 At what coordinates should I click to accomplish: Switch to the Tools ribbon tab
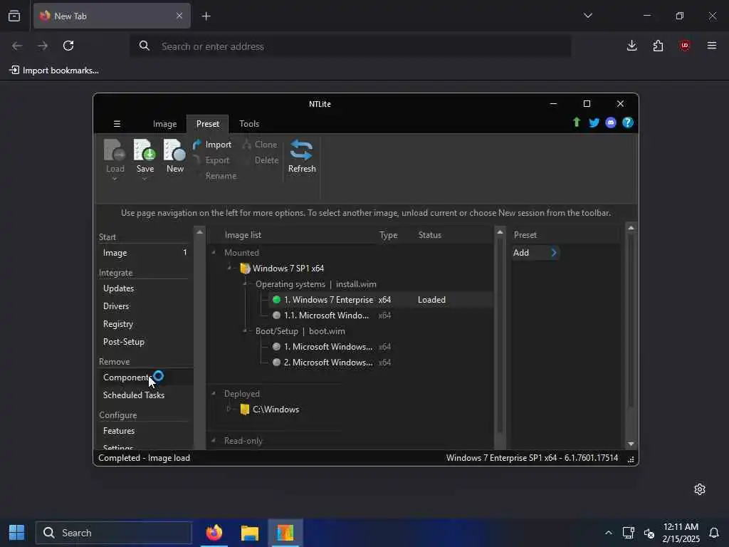tap(249, 124)
